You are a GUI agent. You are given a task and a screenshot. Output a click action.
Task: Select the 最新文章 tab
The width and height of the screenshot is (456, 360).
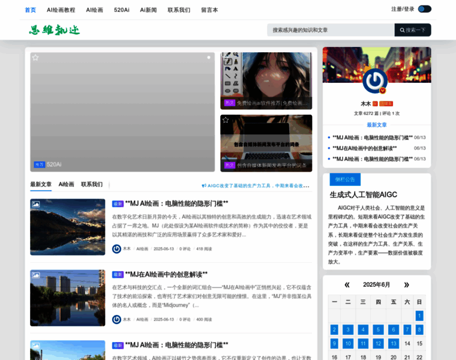[x=41, y=184]
